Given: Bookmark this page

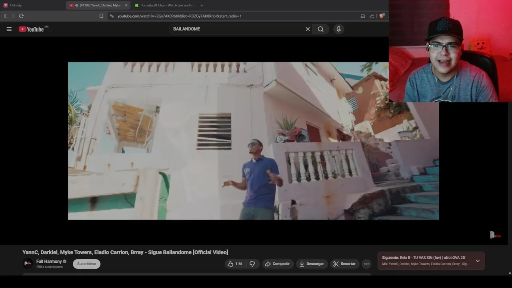Looking at the screenshot, I should pyautogui.click(x=101, y=16).
